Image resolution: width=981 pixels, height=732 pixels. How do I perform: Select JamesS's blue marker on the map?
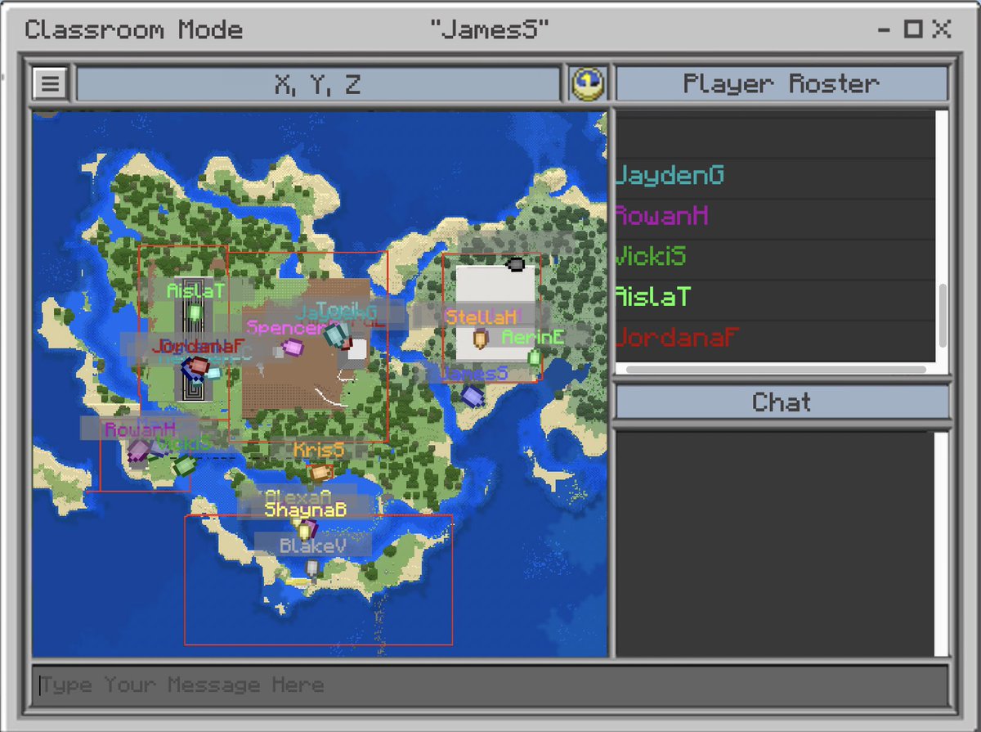coord(473,397)
